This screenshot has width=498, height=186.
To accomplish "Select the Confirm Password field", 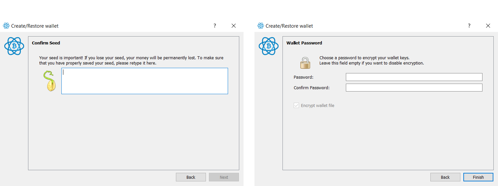I will click(x=414, y=88).
